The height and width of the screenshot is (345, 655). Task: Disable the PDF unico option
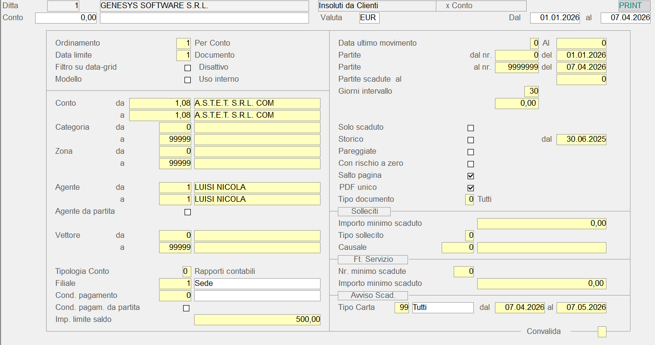click(x=470, y=188)
